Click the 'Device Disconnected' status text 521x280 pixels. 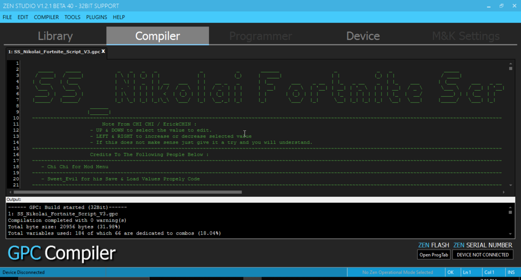pyautogui.click(x=24, y=272)
